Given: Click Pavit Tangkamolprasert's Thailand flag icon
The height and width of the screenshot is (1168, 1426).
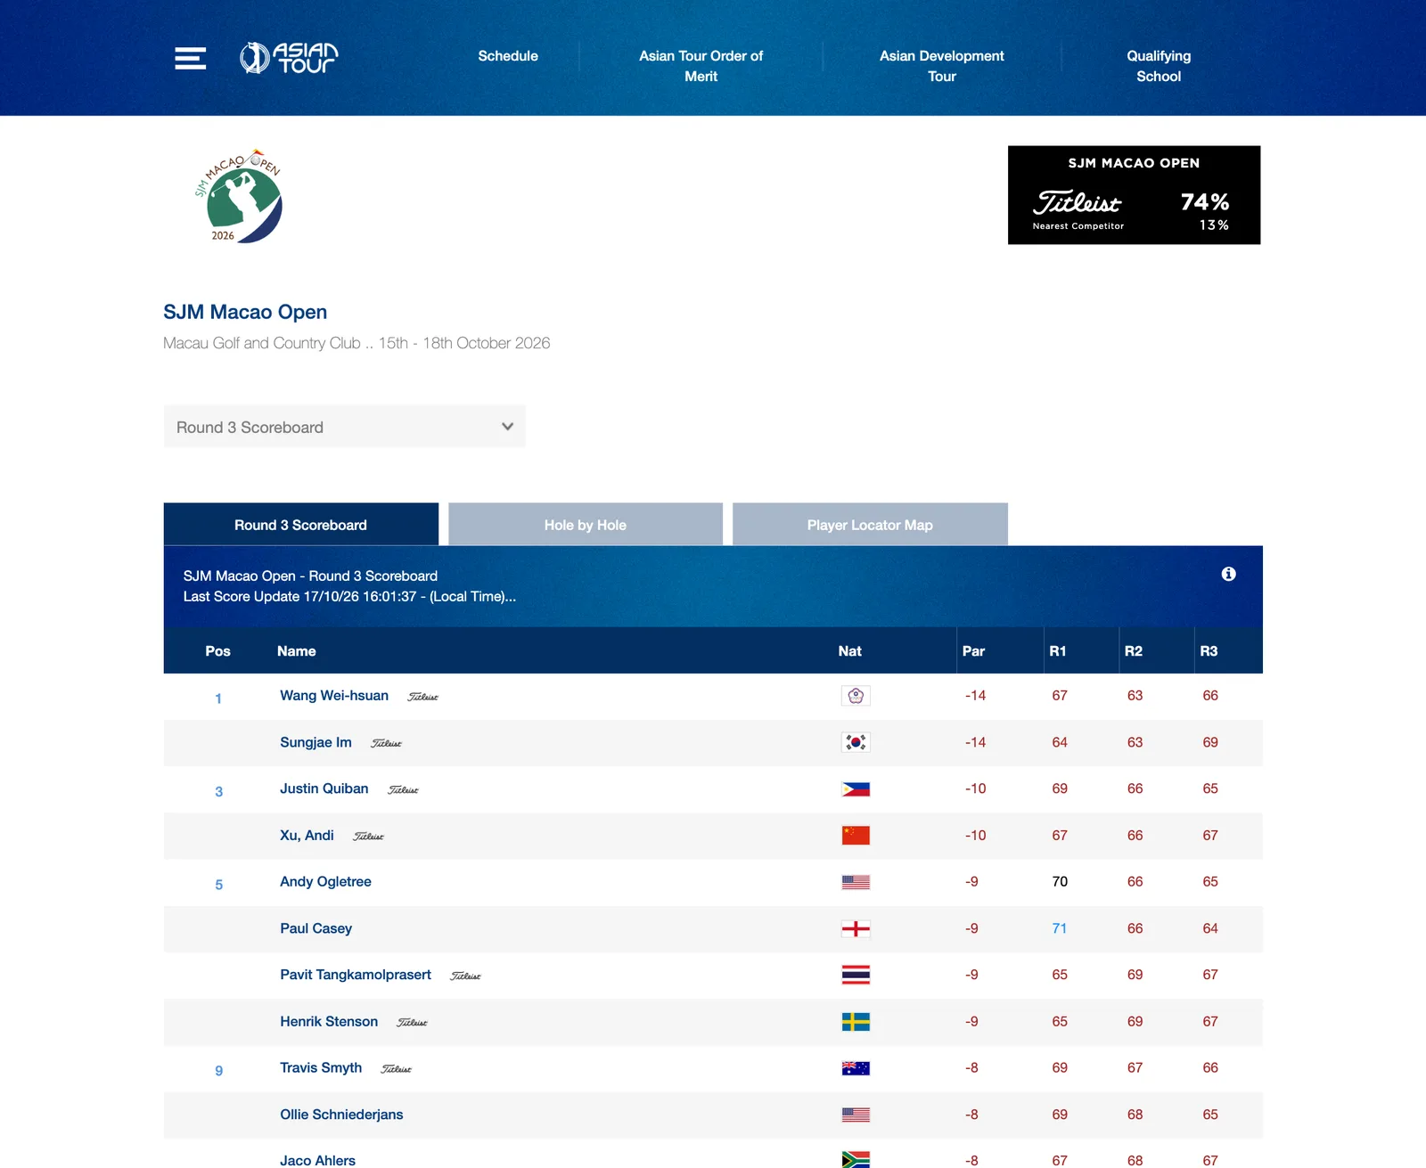Looking at the screenshot, I should click(x=856, y=975).
